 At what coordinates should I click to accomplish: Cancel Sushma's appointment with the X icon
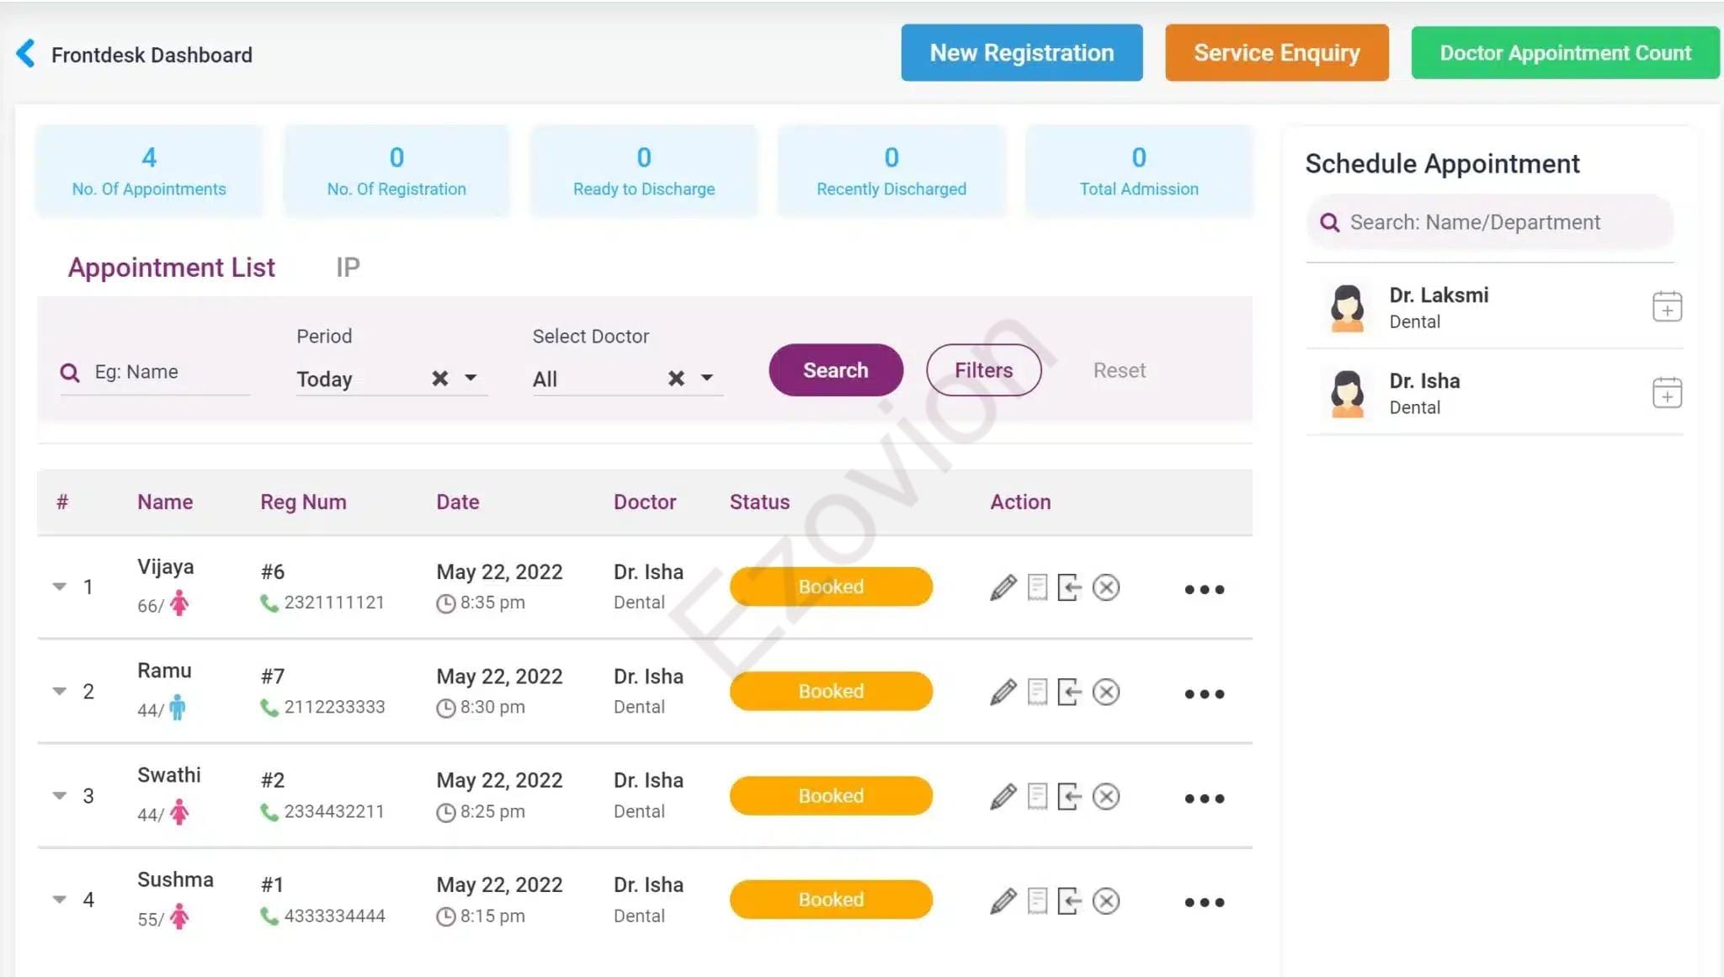click(x=1105, y=901)
